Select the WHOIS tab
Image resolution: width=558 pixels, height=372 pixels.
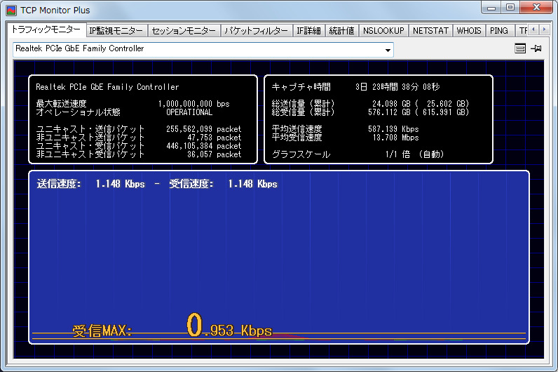(469, 31)
